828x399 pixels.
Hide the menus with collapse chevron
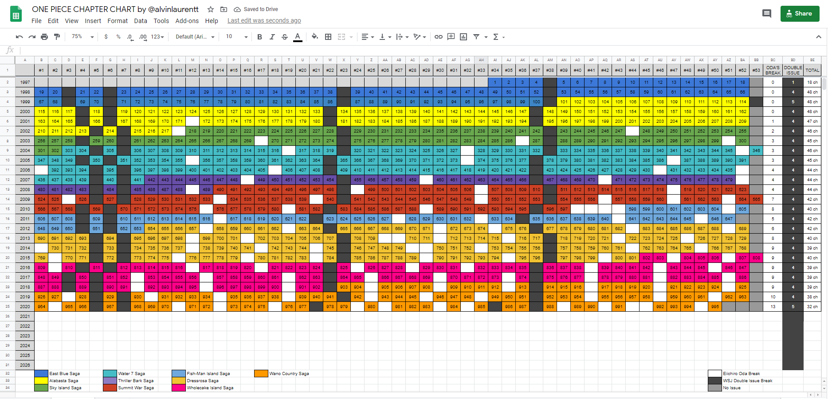[x=819, y=37]
